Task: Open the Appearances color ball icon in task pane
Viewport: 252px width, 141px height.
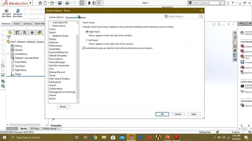Action: [x=235, y=51]
